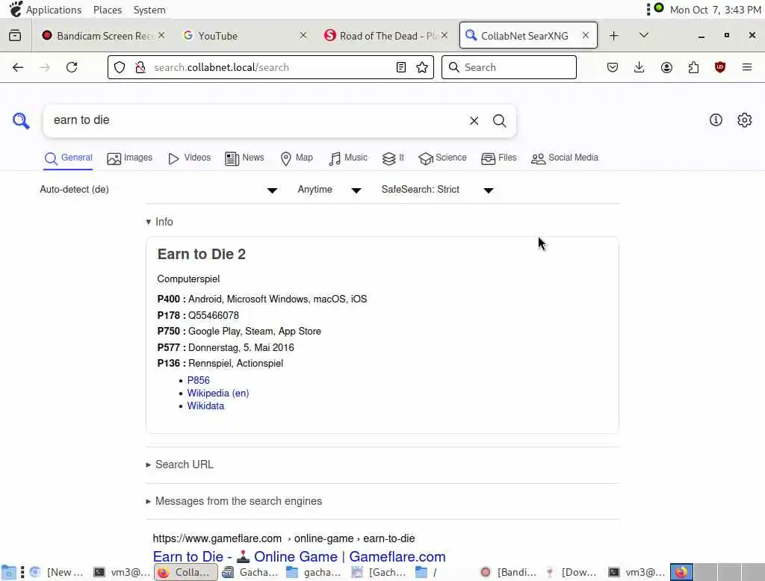765x581 pixels.
Task: Reload the current page
Action: (x=72, y=67)
